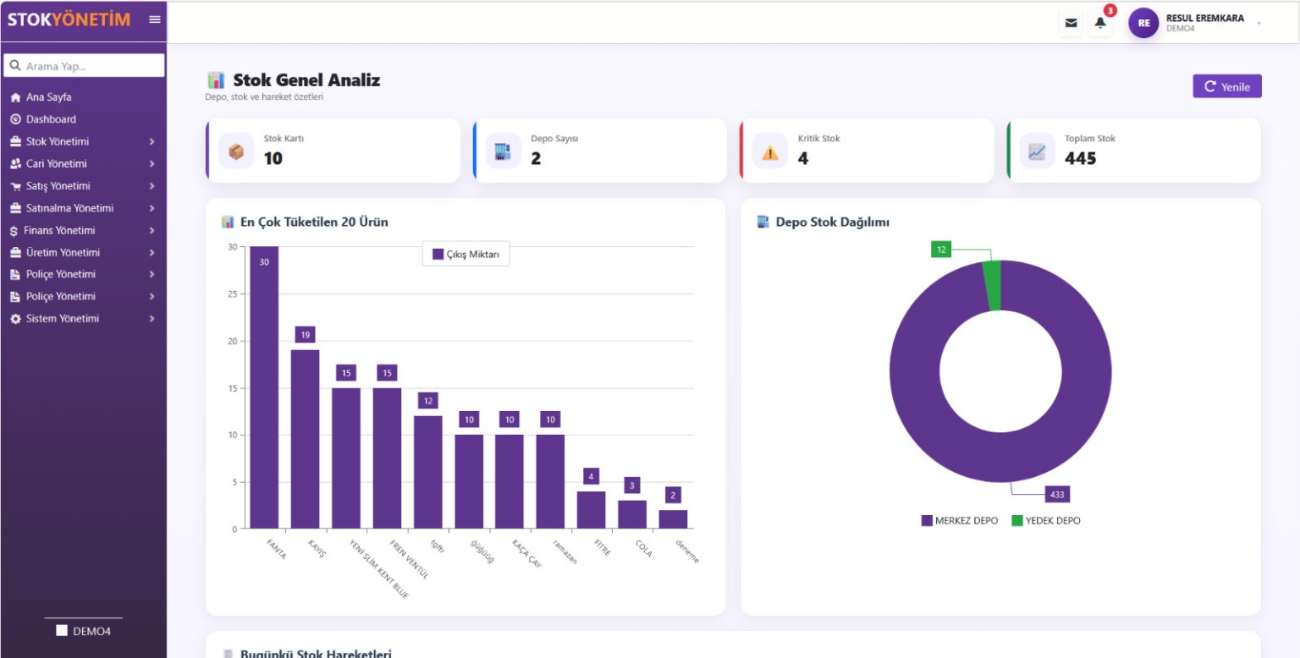Image resolution: width=1300 pixels, height=658 pixels.
Task: Open the user profile dropdown arrow
Action: [1259, 24]
